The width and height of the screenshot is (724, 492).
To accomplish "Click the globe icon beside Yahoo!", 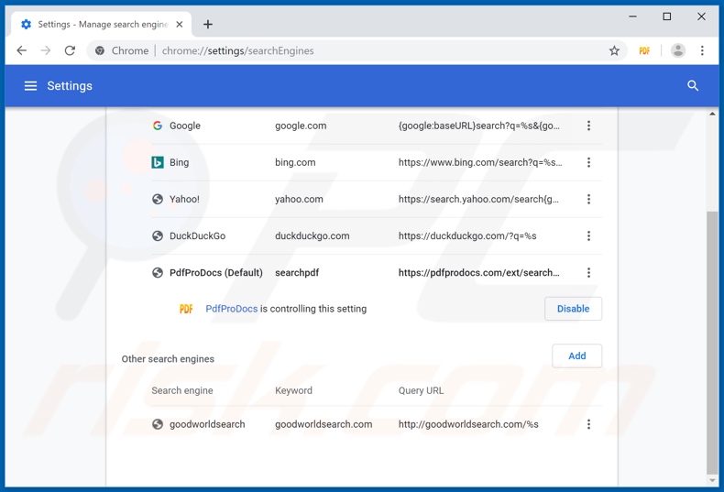I will 158,199.
